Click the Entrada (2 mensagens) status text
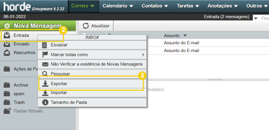Image resolution: width=269 pixels, height=130 pixels. [226, 17]
